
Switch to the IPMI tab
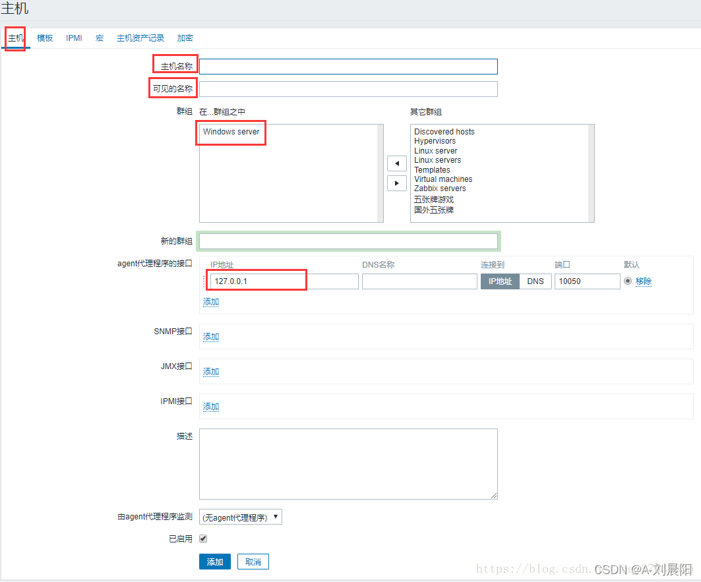[74, 38]
